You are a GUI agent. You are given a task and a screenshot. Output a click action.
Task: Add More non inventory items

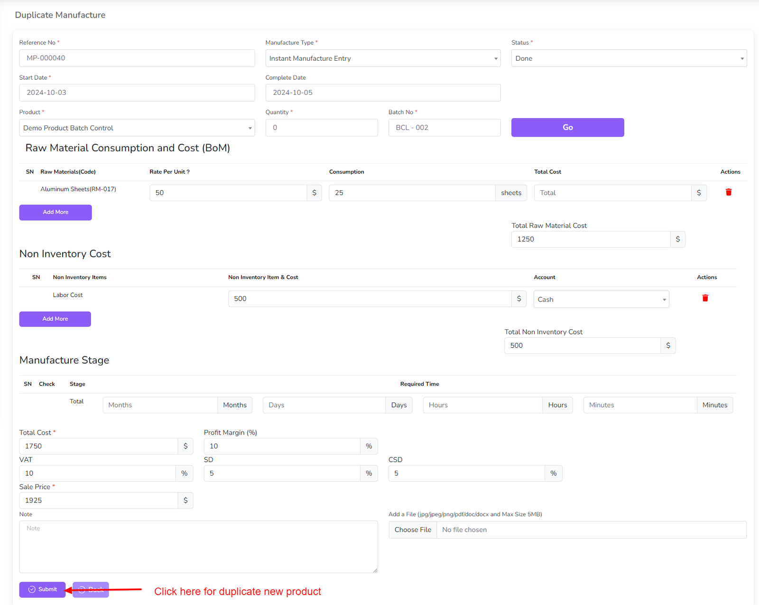[55, 319]
